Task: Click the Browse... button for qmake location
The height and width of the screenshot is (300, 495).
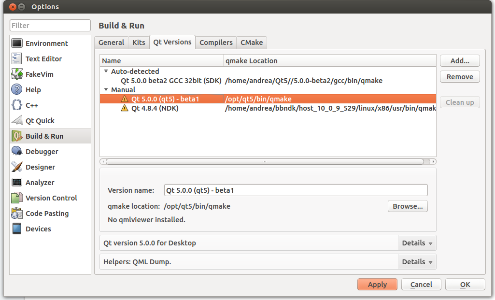Action: tap(408, 206)
